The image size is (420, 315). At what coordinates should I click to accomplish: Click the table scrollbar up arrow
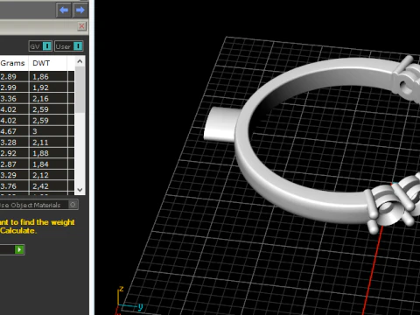coord(80,61)
